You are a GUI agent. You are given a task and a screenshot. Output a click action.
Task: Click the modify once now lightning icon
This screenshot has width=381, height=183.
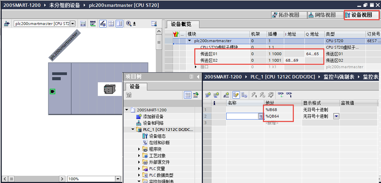pos(254,95)
